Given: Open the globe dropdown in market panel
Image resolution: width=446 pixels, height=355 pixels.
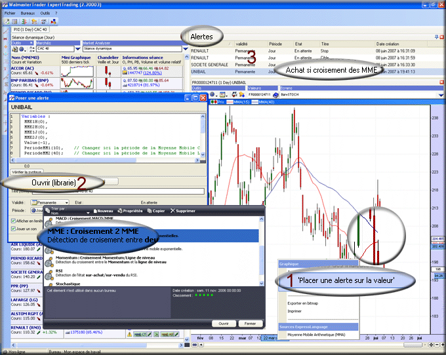Looking at the screenshot, I should pyautogui.click(x=22, y=49).
